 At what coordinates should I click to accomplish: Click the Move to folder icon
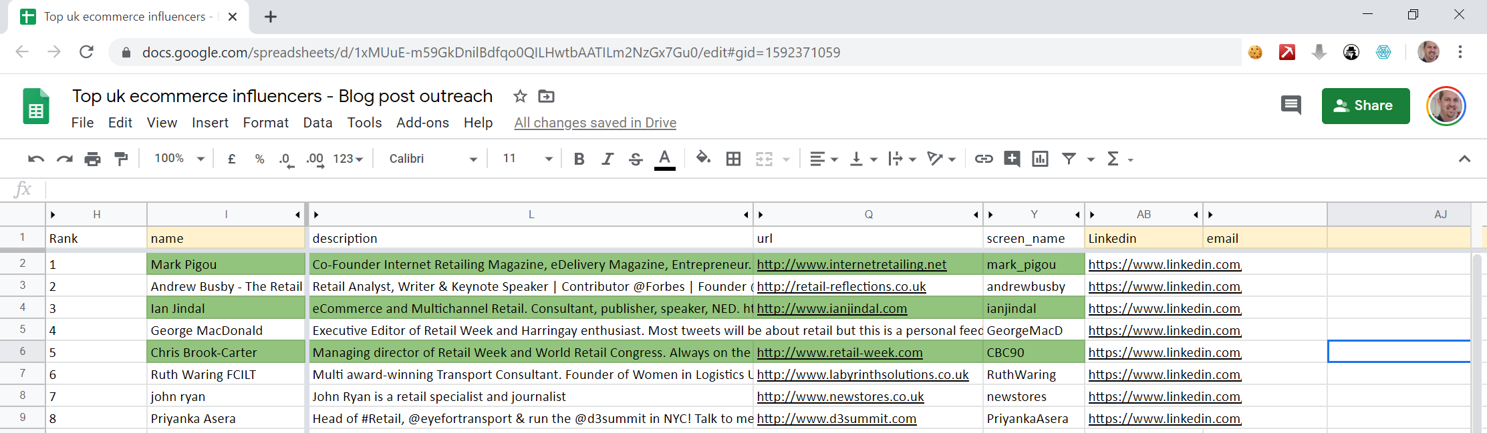point(546,96)
